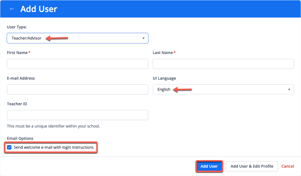Image resolution: width=301 pixels, height=176 pixels.
Task: Select the E-mail Address input field
Action: pyautogui.click(x=77, y=89)
